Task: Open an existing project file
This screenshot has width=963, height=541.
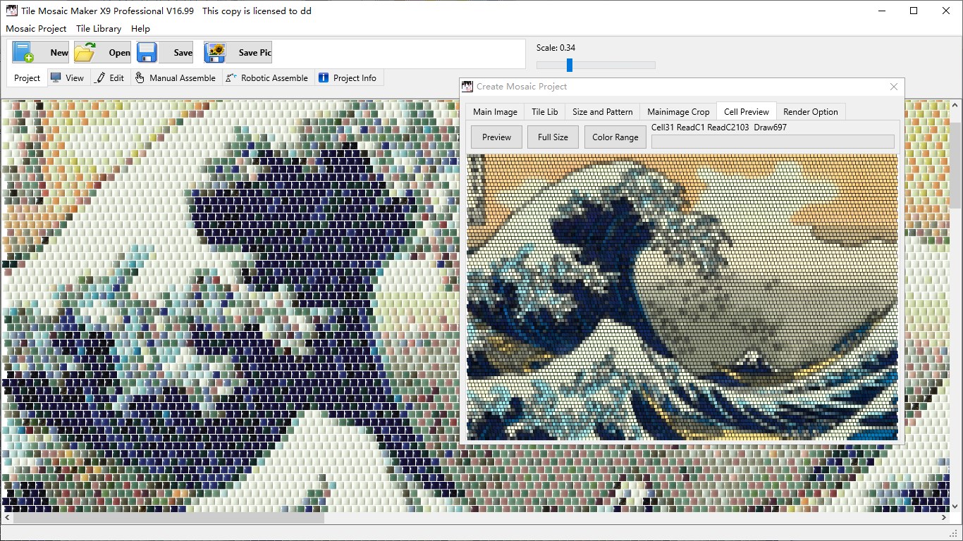Action: coord(102,52)
